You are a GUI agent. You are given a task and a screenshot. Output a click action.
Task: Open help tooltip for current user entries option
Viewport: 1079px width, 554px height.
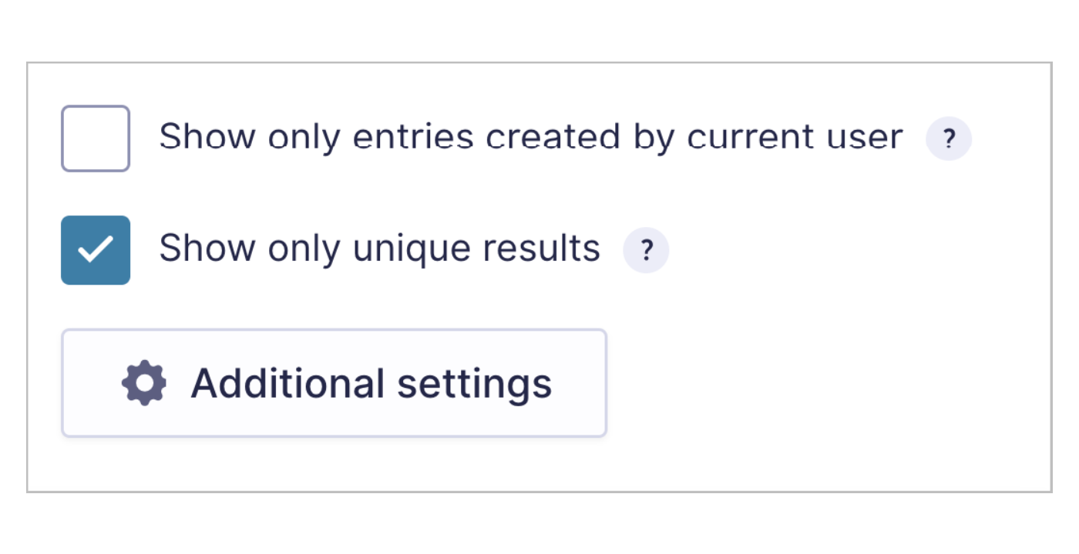(x=949, y=139)
